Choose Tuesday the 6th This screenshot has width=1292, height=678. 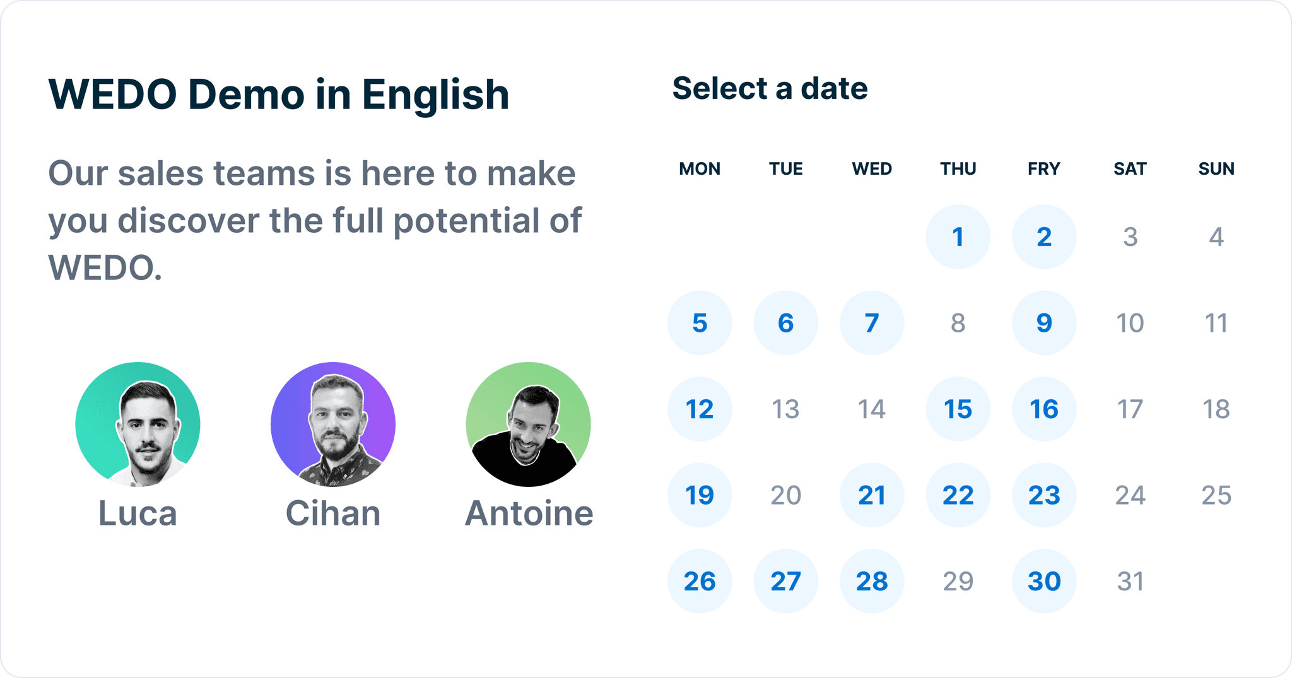coord(785,322)
